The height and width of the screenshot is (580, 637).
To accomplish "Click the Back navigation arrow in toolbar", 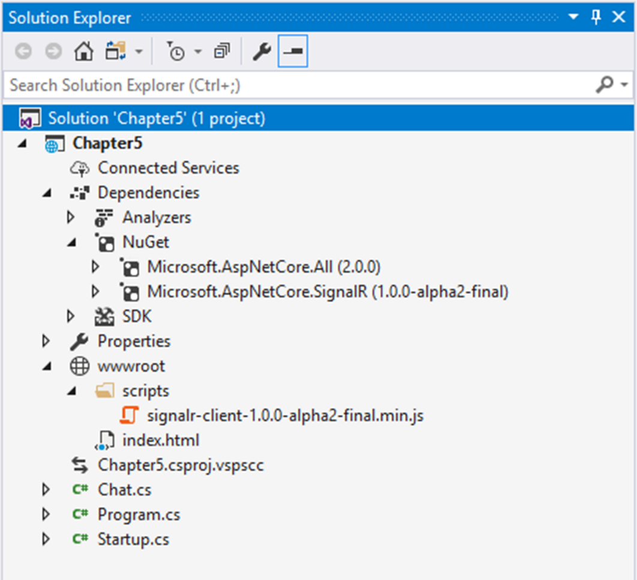I will click(x=23, y=51).
